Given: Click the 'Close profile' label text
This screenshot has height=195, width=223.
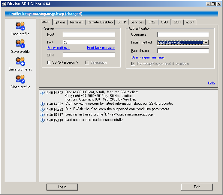Looking at the screenshot, I should [20, 87].
